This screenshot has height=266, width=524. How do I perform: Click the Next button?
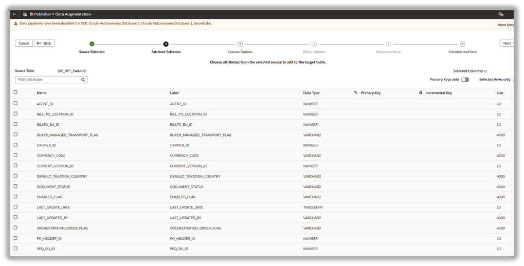507,43
